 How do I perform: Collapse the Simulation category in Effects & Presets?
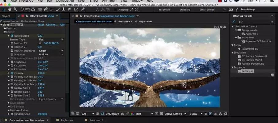click(x=232, y=53)
